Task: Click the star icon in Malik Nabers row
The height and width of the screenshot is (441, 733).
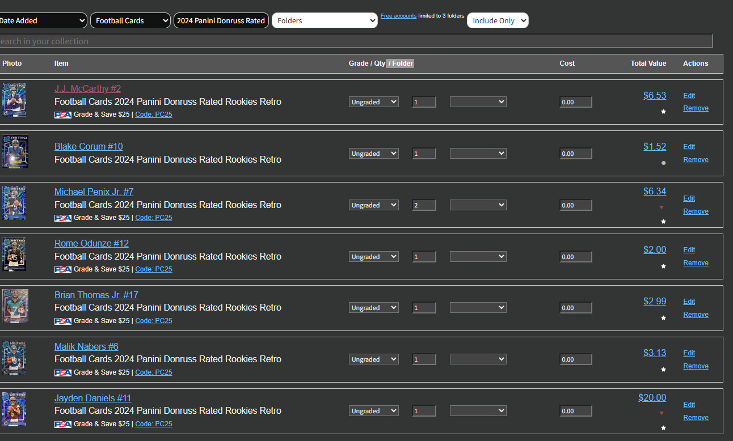Action: [663, 370]
